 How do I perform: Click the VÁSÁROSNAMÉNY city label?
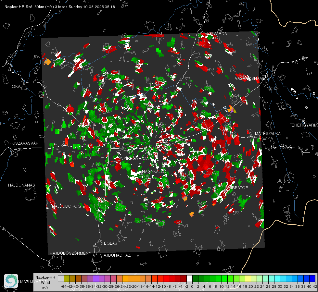point(253,79)
